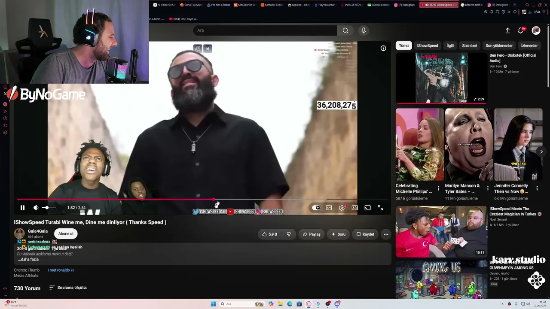The width and height of the screenshot is (550, 309).
Task: Dislike the video with thumbs down
Action: (x=289, y=234)
